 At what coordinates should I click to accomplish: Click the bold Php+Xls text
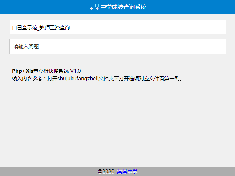point(22,71)
